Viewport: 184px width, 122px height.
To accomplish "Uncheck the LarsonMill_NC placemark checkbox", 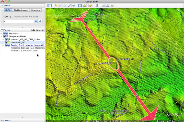I will tap(6, 42).
